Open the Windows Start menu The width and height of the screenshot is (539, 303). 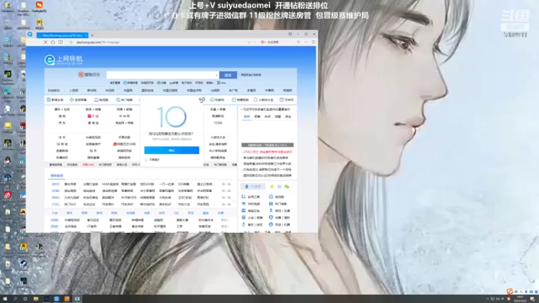5,299
